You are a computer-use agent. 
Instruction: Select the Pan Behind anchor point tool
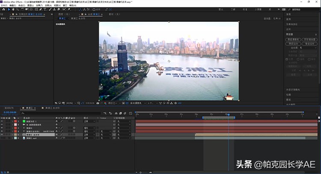click(31, 9)
